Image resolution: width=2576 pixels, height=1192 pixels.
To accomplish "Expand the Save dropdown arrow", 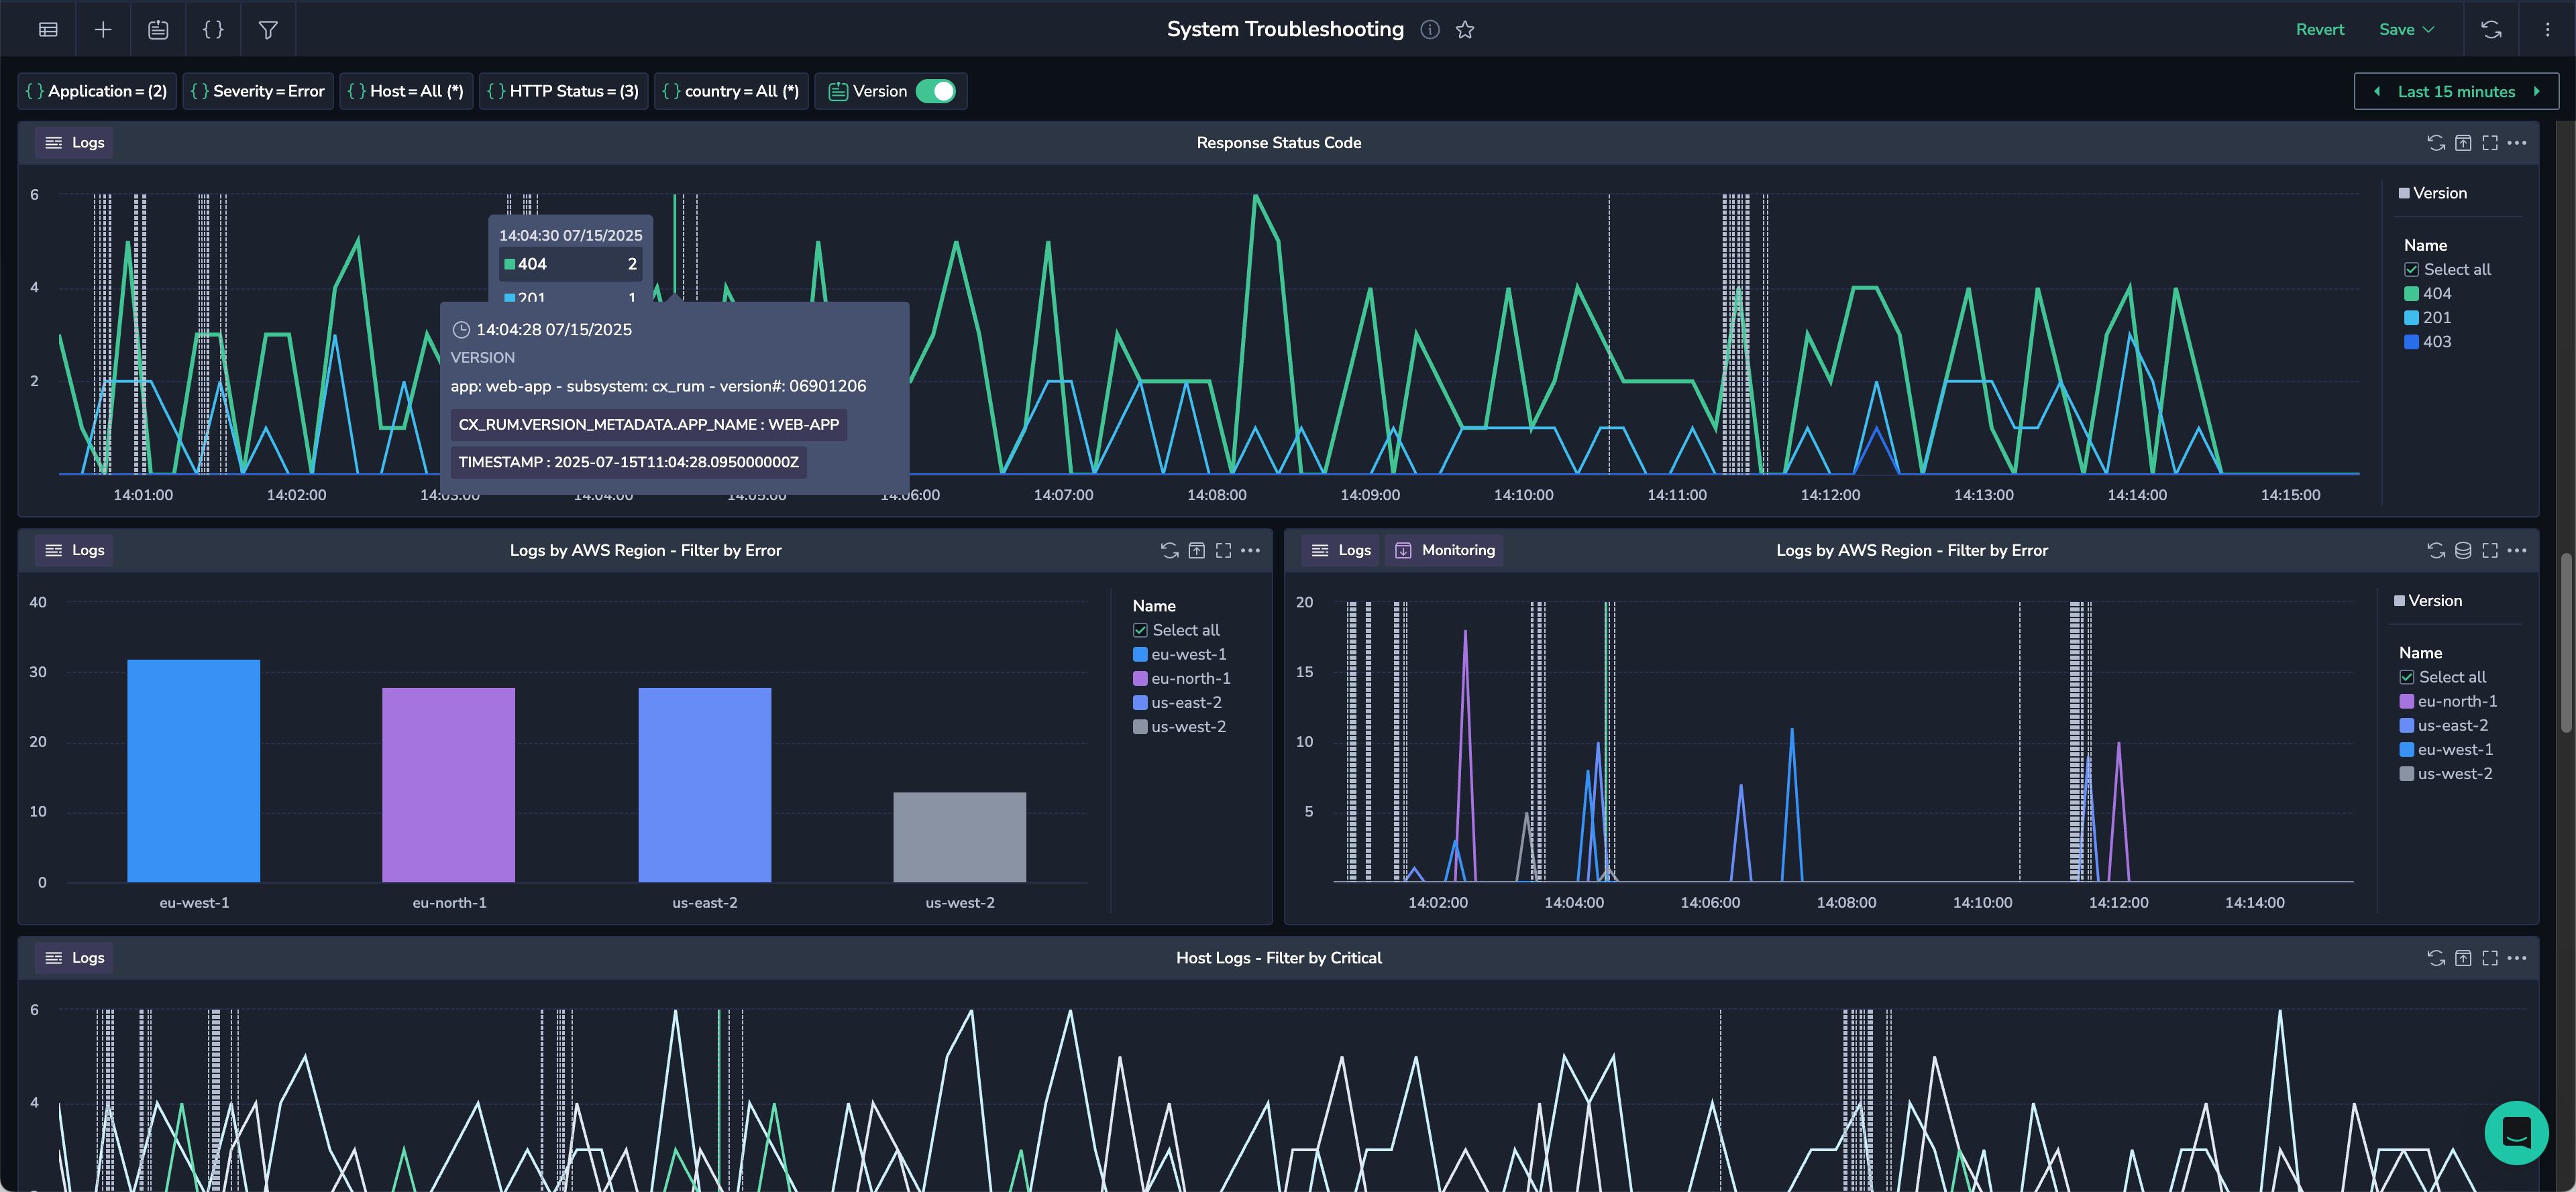I will pyautogui.click(x=2429, y=30).
